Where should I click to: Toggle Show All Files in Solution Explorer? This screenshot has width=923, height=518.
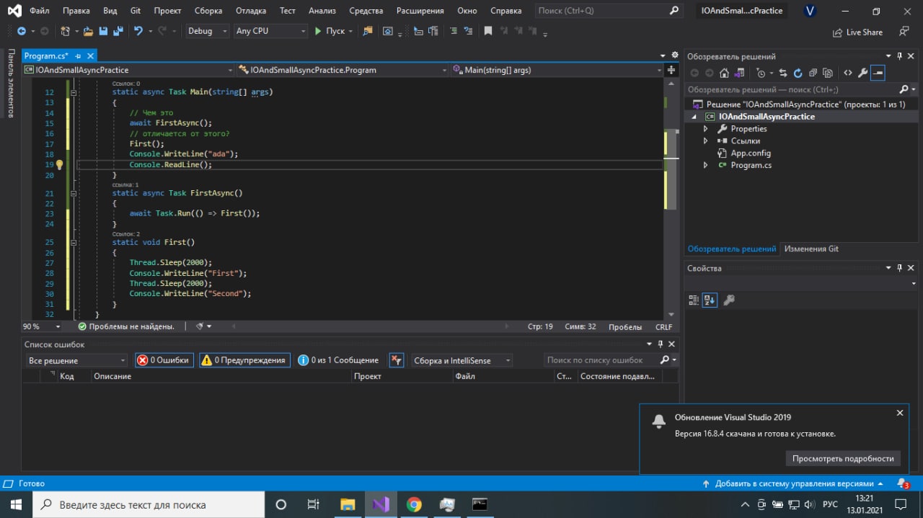click(827, 73)
